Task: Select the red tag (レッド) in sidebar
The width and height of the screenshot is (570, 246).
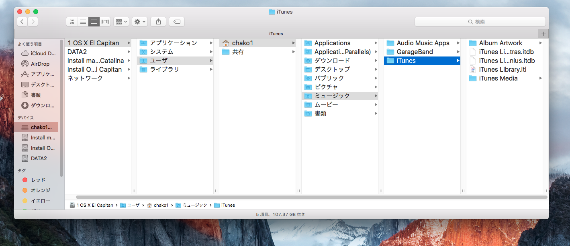Action: [38, 180]
